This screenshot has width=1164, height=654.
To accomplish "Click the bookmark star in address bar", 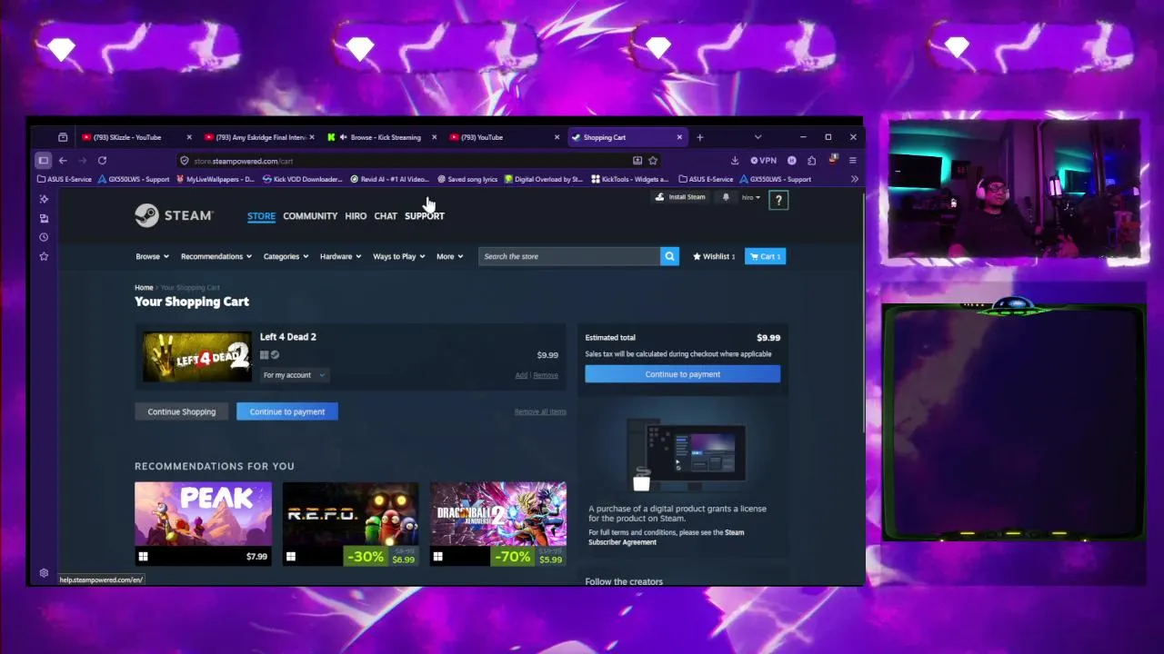I will (x=653, y=161).
